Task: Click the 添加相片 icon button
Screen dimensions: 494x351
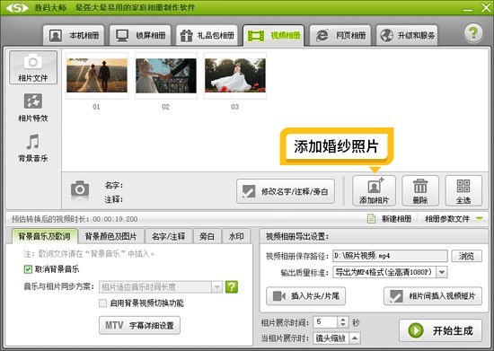Action: coord(374,191)
